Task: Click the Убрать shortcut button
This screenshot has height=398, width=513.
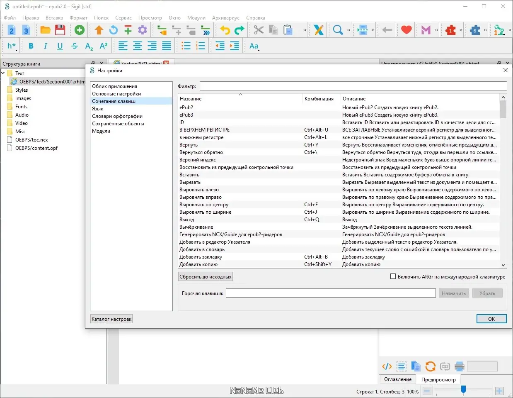Action: click(x=487, y=293)
